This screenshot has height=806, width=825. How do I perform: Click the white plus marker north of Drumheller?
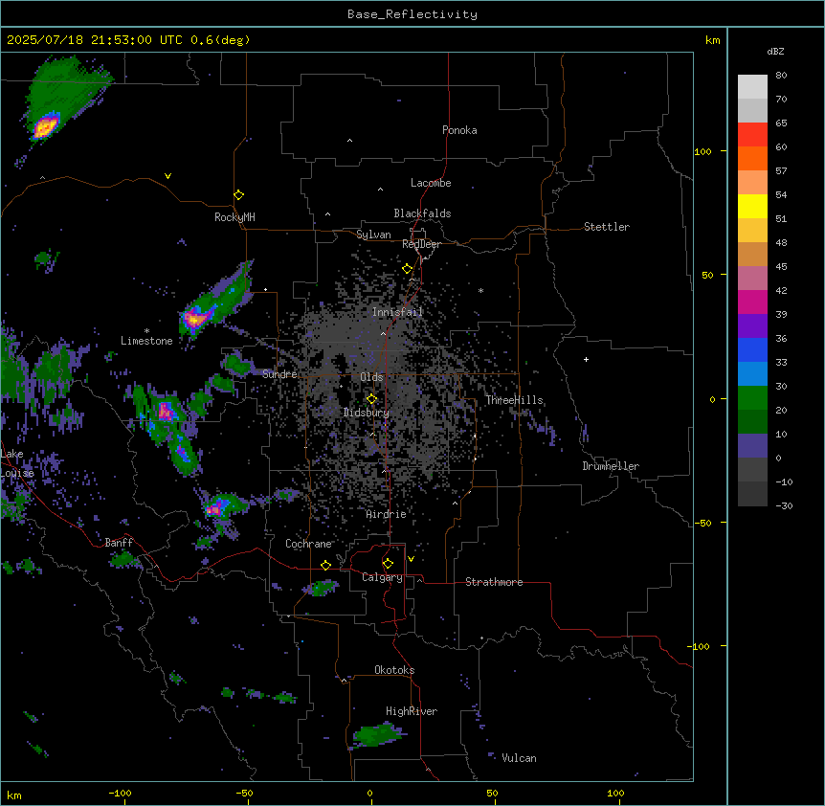[586, 359]
